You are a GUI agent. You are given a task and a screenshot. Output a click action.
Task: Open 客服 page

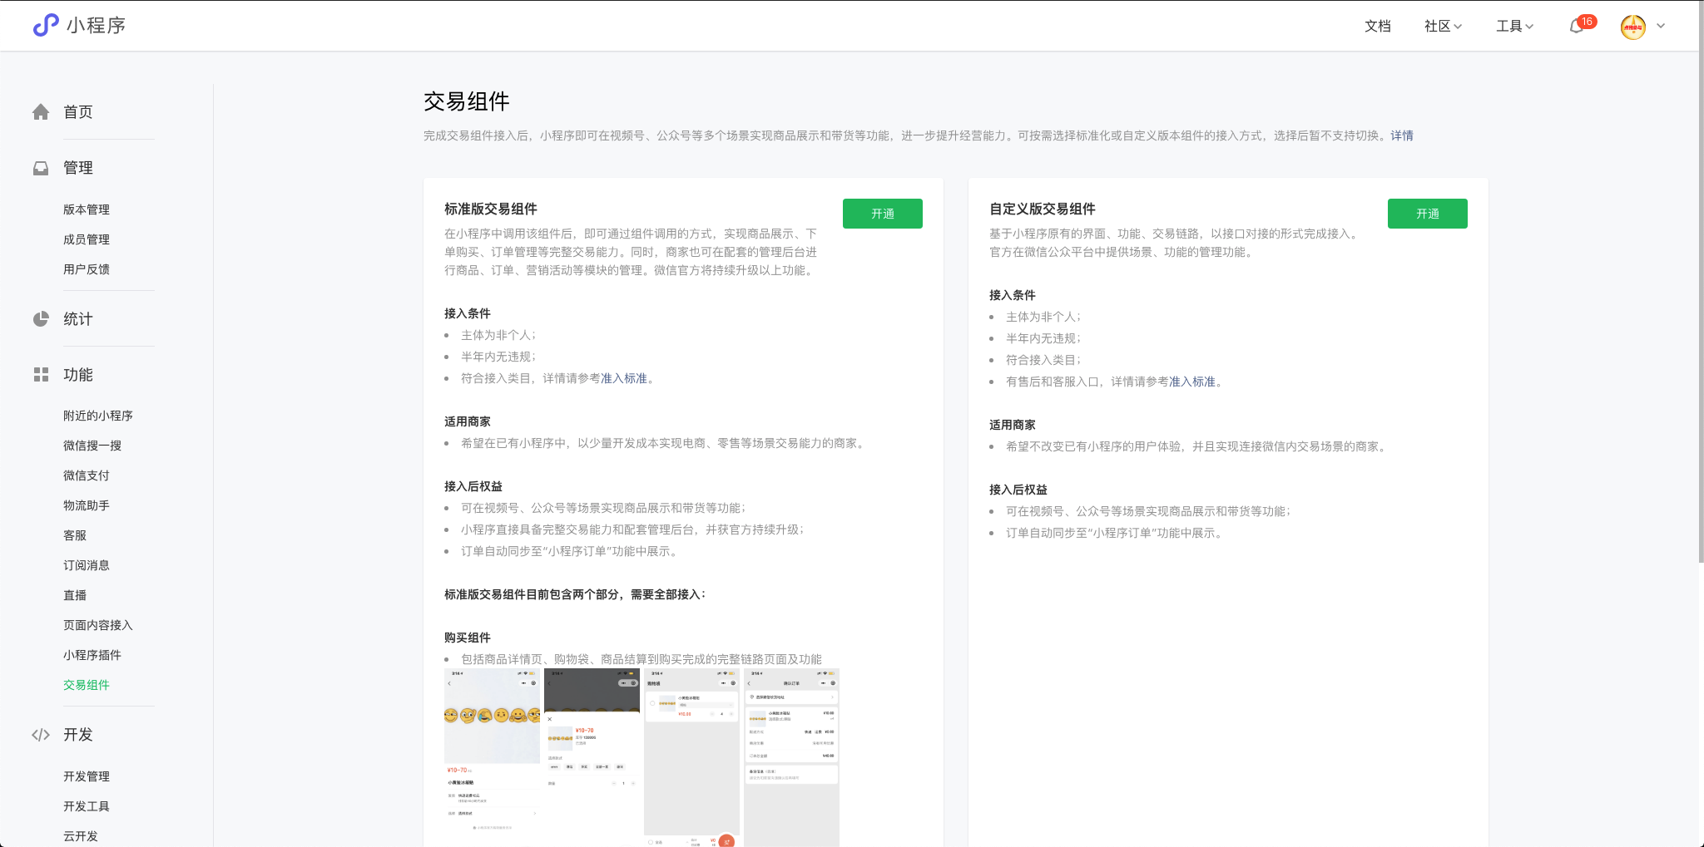(x=75, y=535)
